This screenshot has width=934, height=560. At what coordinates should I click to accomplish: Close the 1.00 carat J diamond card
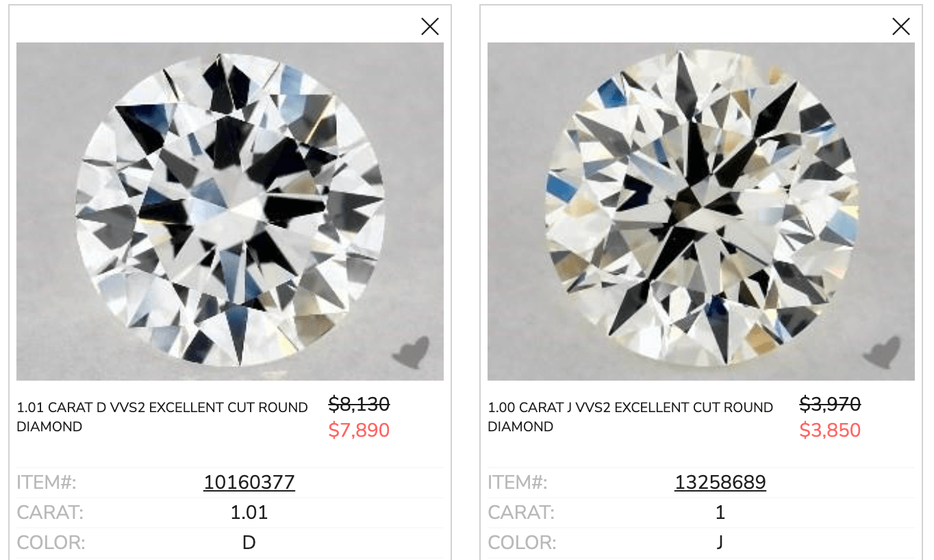coord(901,27)
